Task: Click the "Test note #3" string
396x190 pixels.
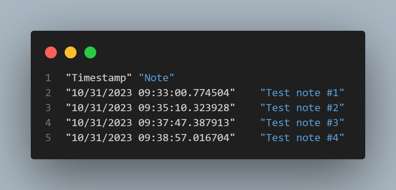Action: pyautogui.click(x=302, y=123)
